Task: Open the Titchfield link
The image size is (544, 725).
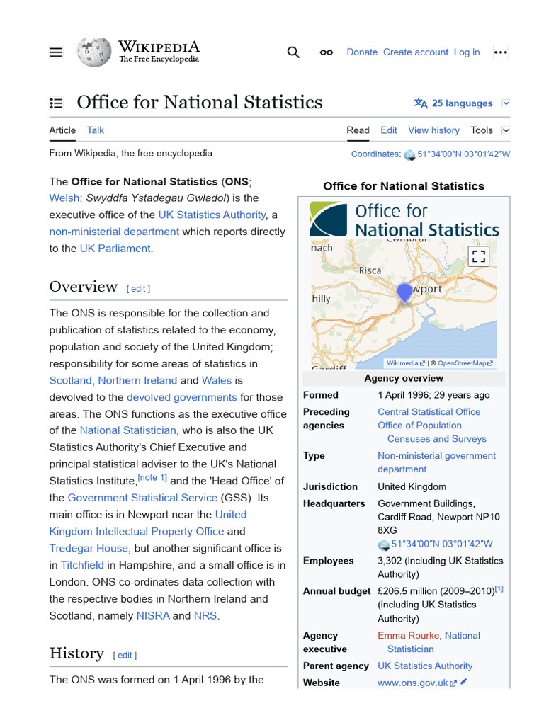Action: click(x=82, y=565)
